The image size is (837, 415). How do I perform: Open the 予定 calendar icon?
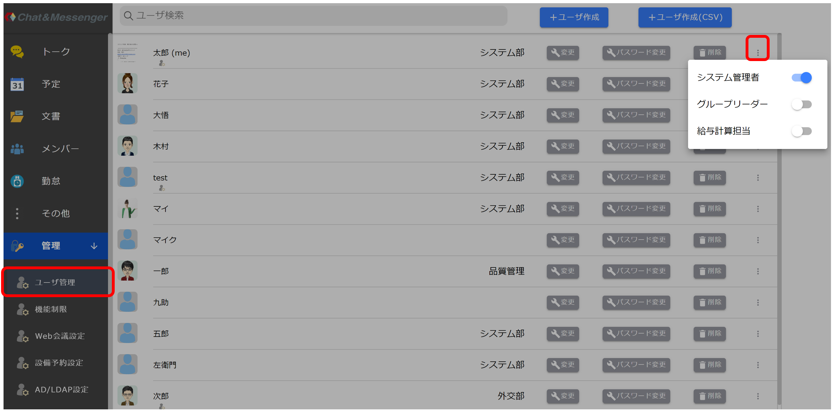click(x=17, y=84)
